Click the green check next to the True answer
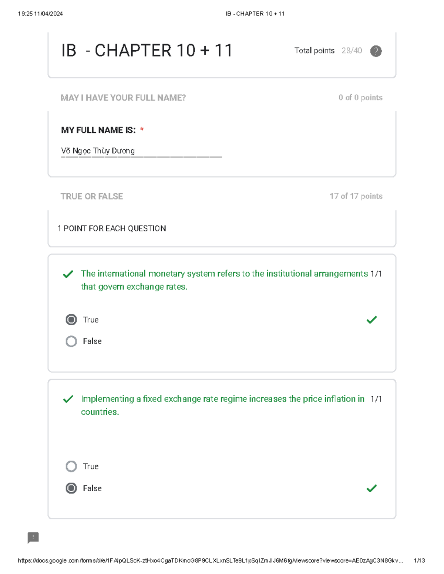This screenshot has width=444, height=574. pos(372,320)
